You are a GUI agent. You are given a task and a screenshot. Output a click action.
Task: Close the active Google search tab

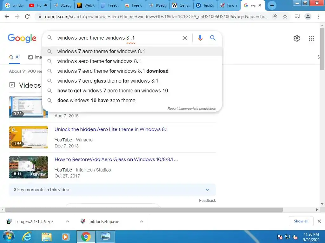tap(260, 5)
